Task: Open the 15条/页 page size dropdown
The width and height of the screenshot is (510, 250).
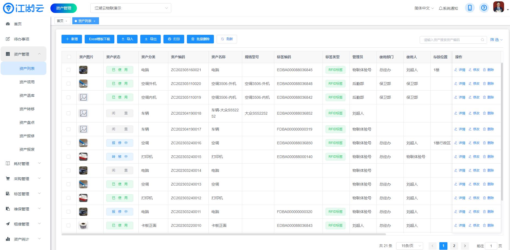Action: coord(409,246)
